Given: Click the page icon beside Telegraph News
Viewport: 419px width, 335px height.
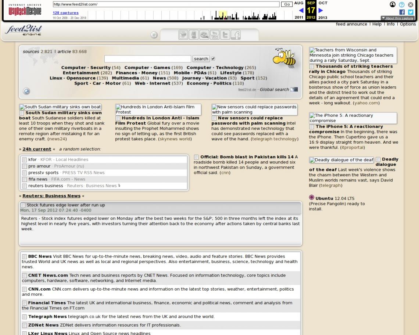Looking at the screenshot, I should (x=24, y=317).
